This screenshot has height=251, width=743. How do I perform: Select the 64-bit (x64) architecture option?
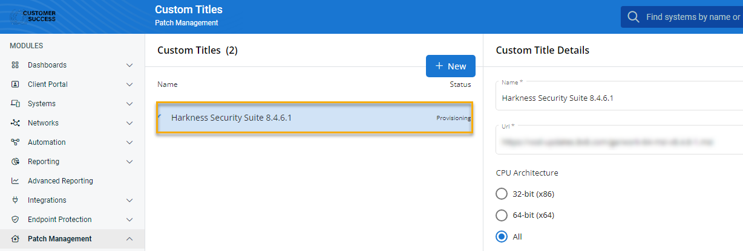[502, 215]
